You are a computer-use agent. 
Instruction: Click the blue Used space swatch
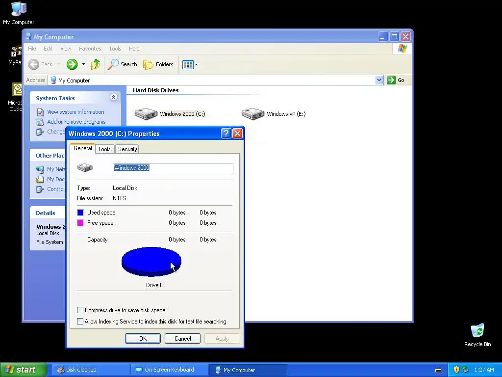point(80,213)
